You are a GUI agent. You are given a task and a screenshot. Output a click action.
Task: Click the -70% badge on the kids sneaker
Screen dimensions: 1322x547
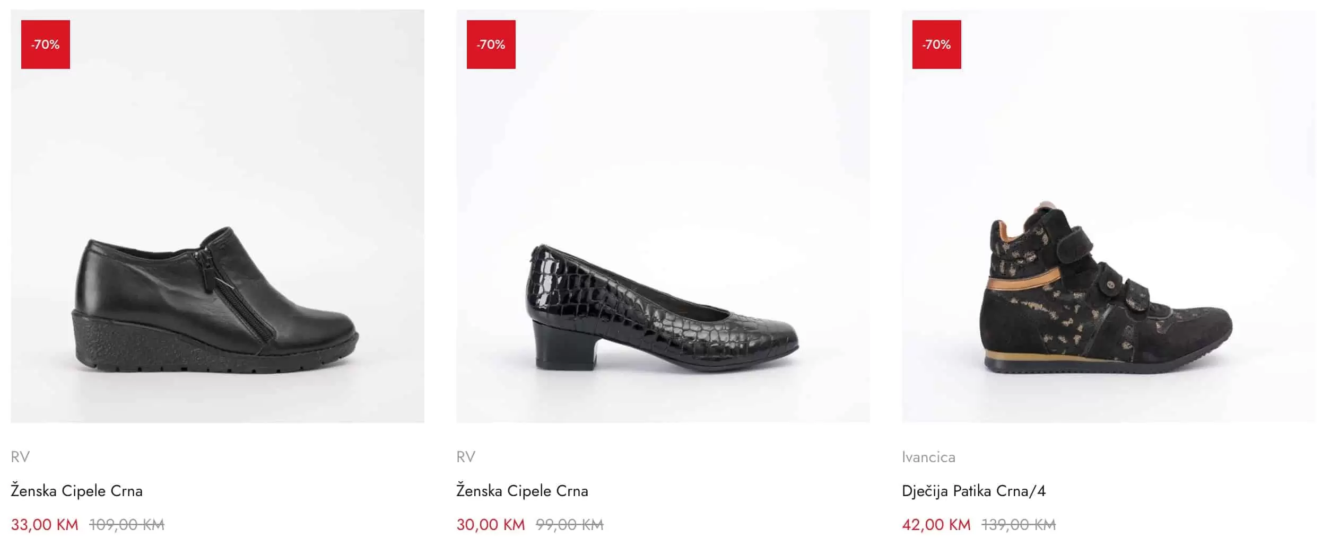click(x=936, y=45)
